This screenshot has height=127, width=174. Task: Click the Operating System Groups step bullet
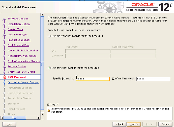point(4,82)
